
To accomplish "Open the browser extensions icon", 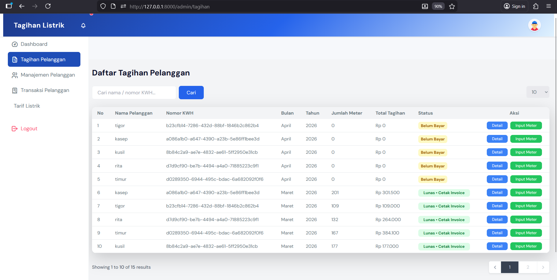I will coord(536,6).
